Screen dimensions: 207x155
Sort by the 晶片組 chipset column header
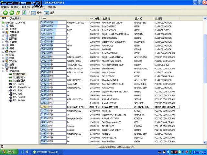click(143, 18)
